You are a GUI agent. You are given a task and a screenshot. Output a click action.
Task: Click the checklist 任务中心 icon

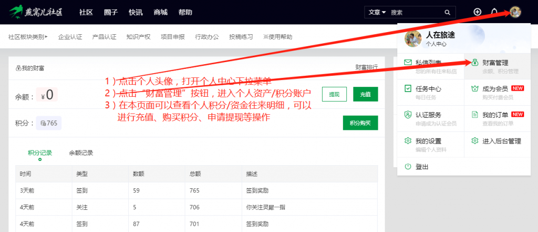[x=408, y=89]
